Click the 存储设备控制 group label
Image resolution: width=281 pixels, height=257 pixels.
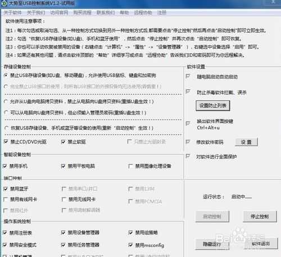(17, 67)
